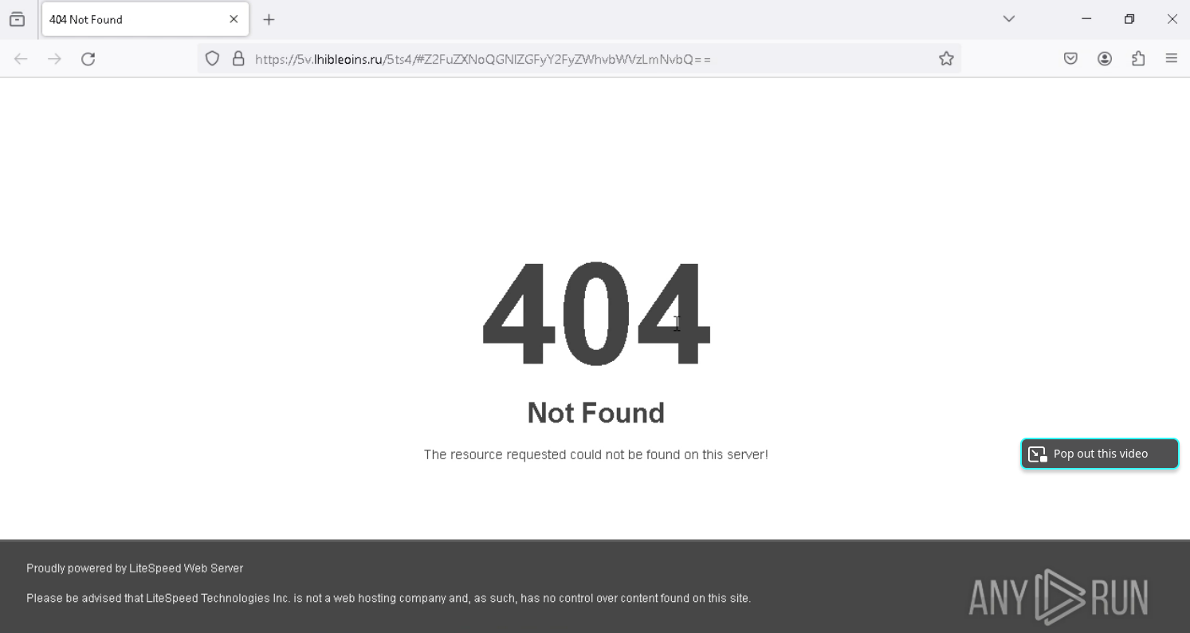
Task: Go forward to next page
Action: coord(54,59)
